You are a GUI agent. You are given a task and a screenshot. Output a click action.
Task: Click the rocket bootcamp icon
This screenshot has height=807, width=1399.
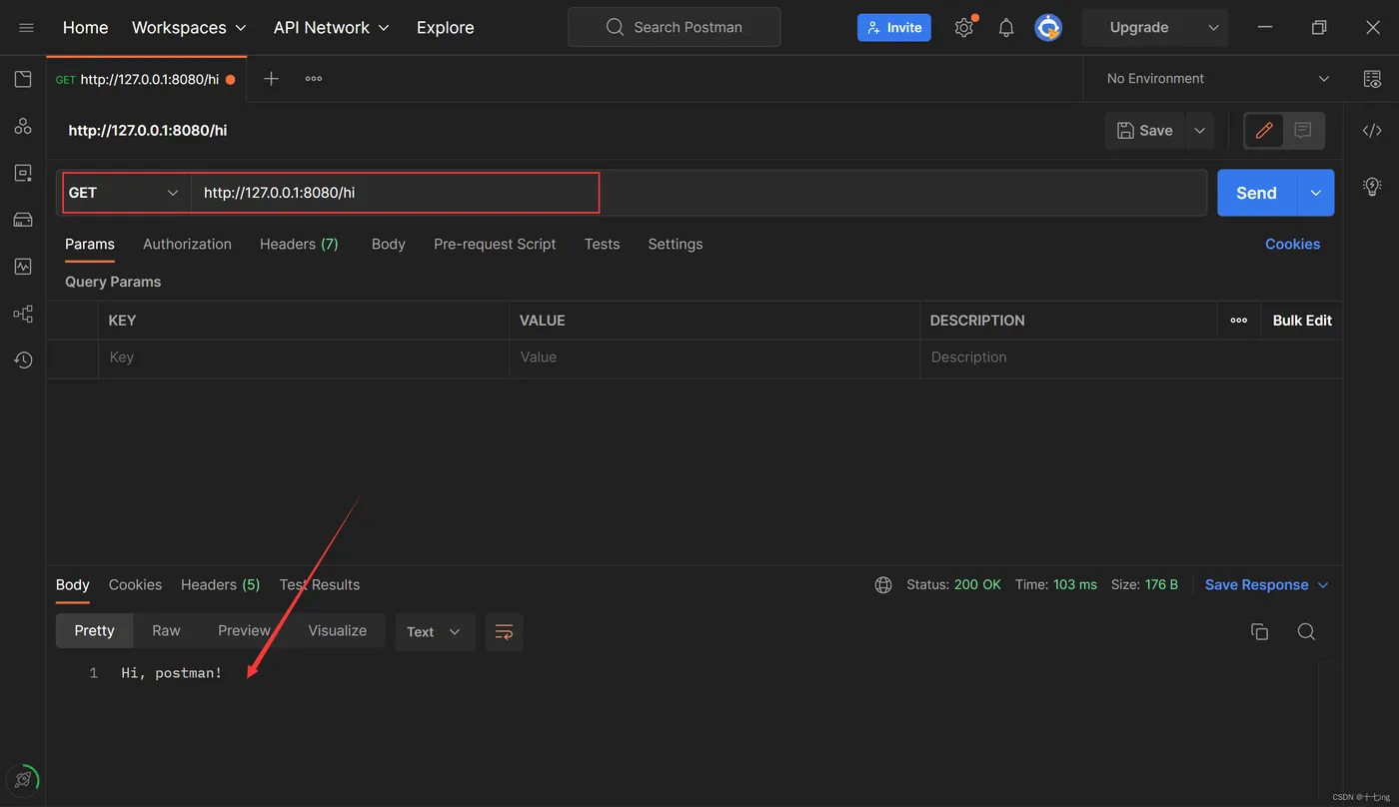click(23, 779)
